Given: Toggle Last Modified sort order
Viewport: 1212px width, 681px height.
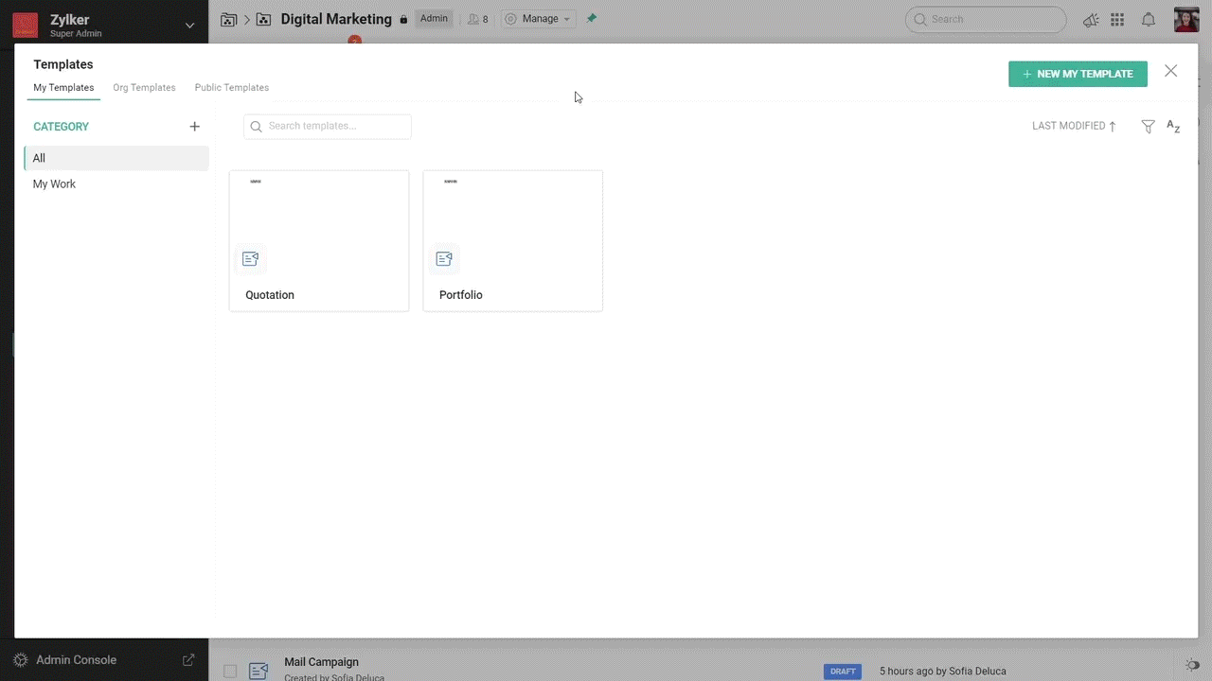Looking at the screenshot, I should [x=1074, y=126].
